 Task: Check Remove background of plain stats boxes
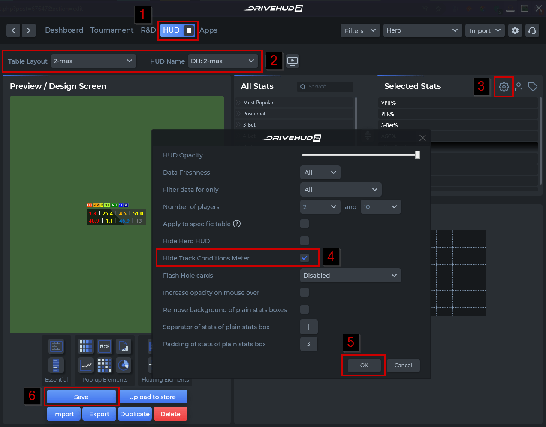pos(305,309)
